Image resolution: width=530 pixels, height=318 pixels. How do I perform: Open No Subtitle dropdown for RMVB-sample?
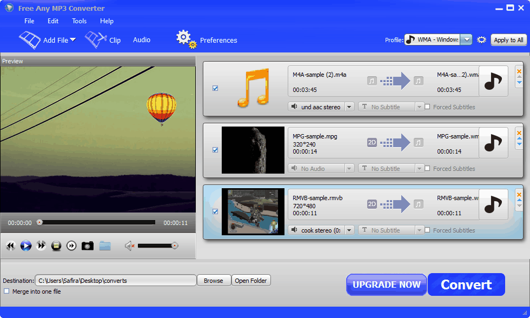419,230
